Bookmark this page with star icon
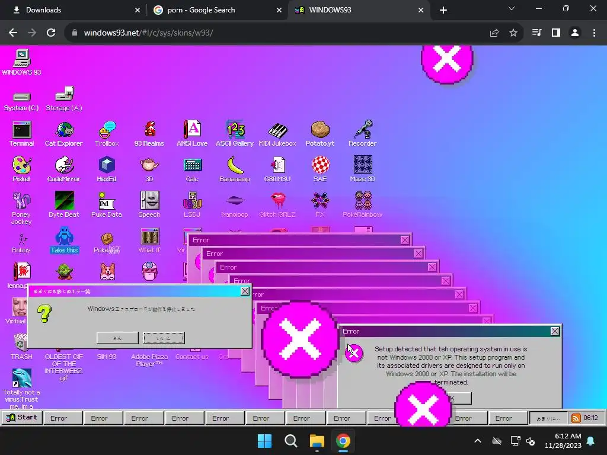This screenshot has width=607, height=455. [513, 33]
